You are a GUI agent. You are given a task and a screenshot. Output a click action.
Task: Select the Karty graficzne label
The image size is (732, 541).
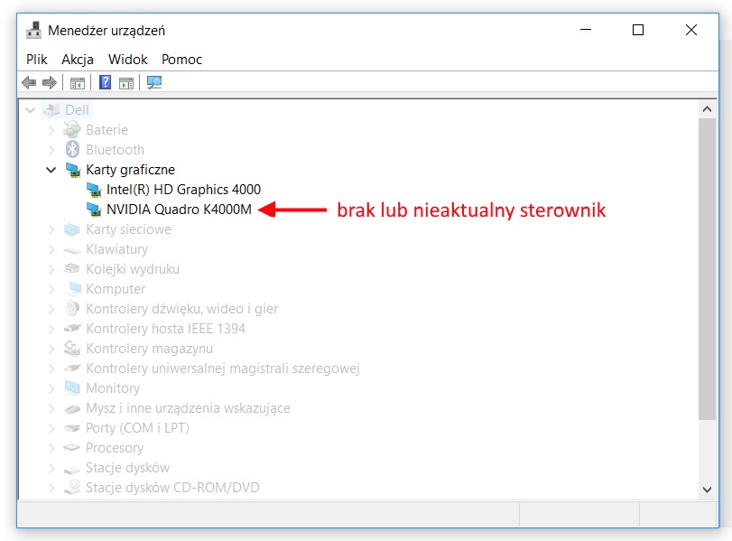130,170
